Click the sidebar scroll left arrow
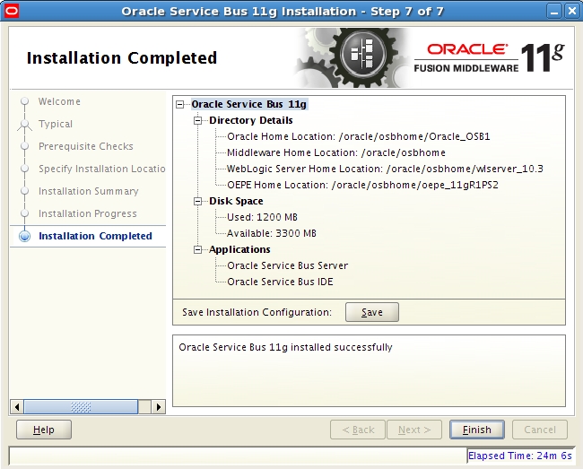This screenshot has width=583, height=469. (x=17, y=407)
